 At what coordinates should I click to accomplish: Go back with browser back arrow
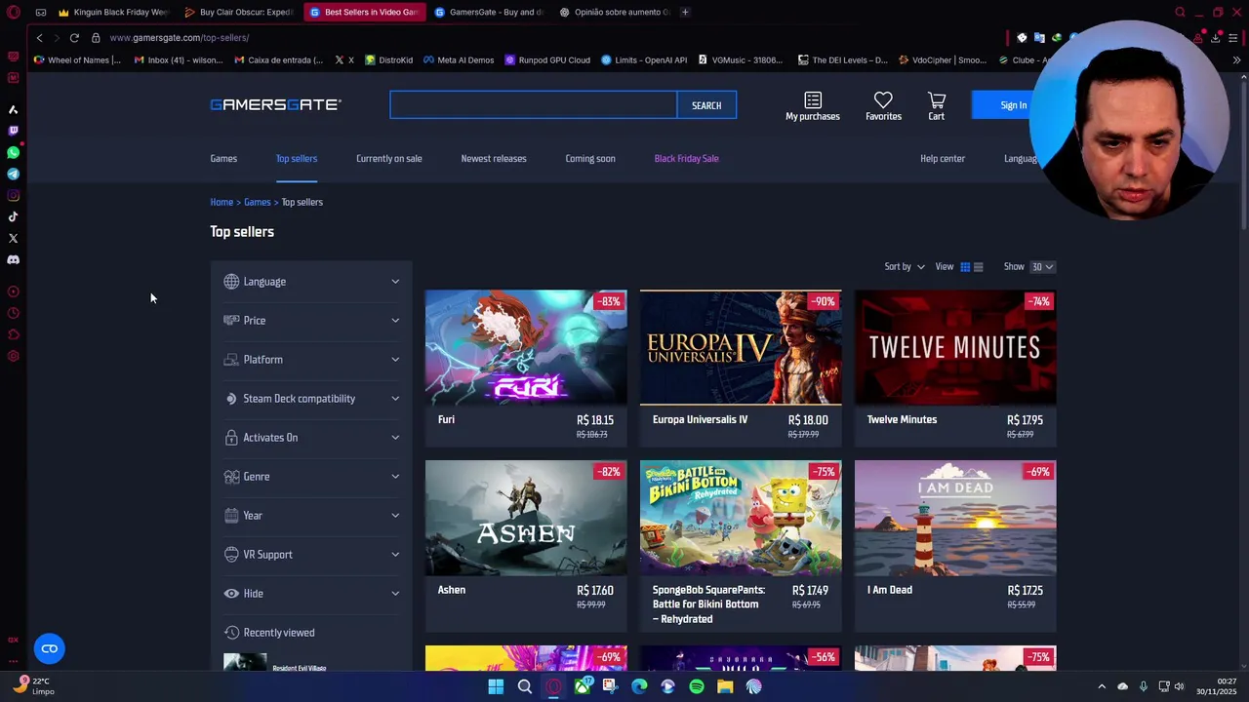pos(39,38)
